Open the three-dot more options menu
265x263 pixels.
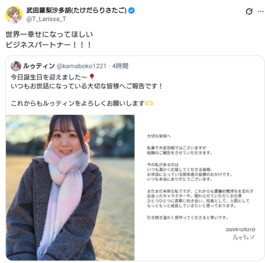260,12
